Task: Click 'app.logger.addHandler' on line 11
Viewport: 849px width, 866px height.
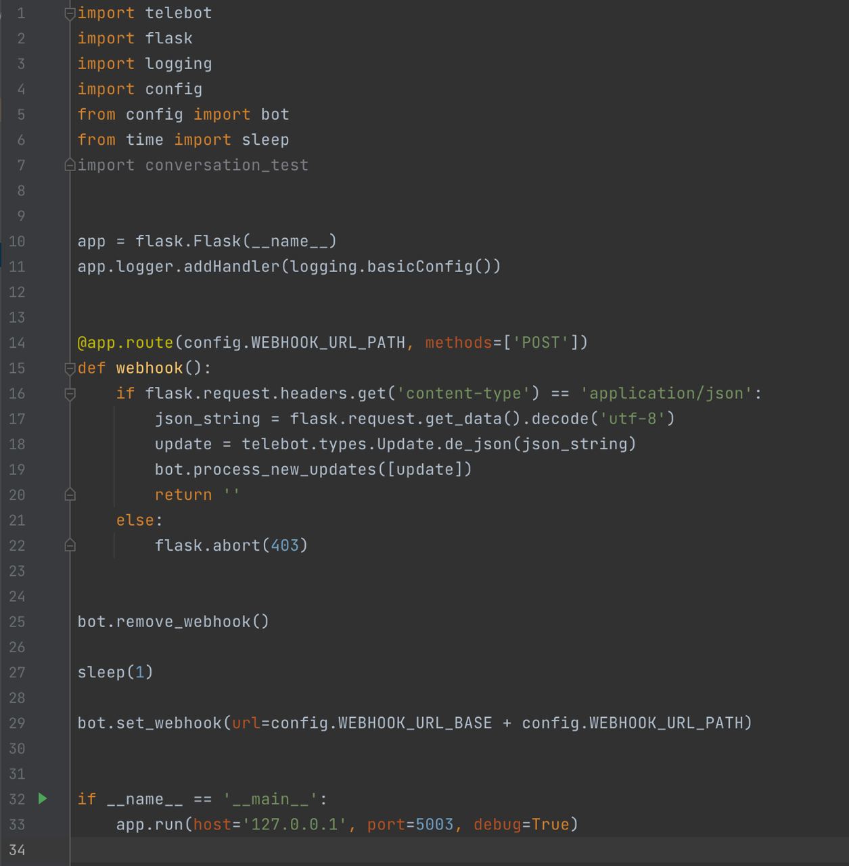Action: [x=179, y=267]
